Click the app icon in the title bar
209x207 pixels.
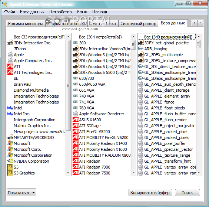(4, 4)
